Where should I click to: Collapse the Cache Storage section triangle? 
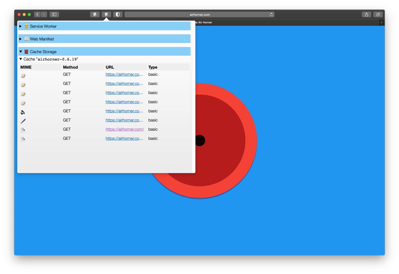click(21, 52)
